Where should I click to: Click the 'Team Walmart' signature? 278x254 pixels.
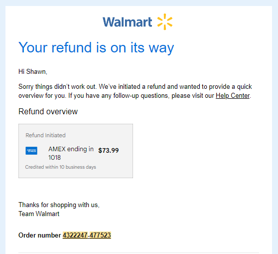coord(39,214)
